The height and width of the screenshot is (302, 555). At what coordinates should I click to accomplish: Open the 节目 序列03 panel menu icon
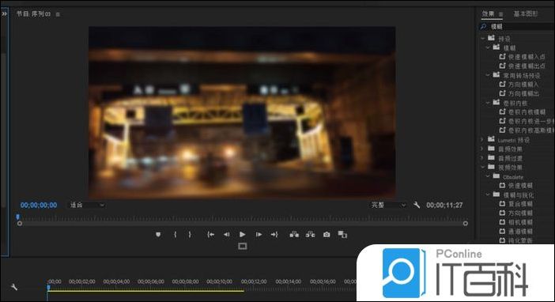point(58,14)
